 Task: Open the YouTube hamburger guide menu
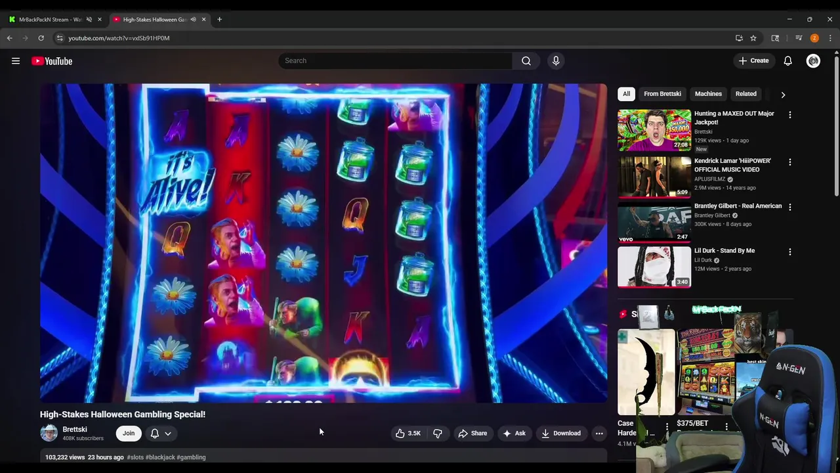coord(16,61)
